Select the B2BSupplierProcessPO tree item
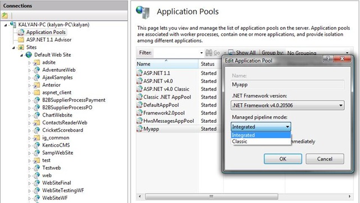 (x=67, y=107)
